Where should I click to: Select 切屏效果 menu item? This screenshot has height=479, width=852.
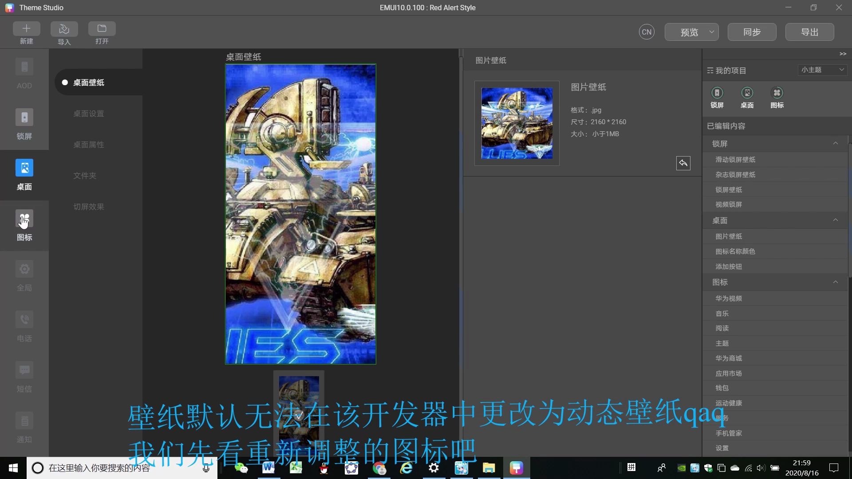(89, 207)
